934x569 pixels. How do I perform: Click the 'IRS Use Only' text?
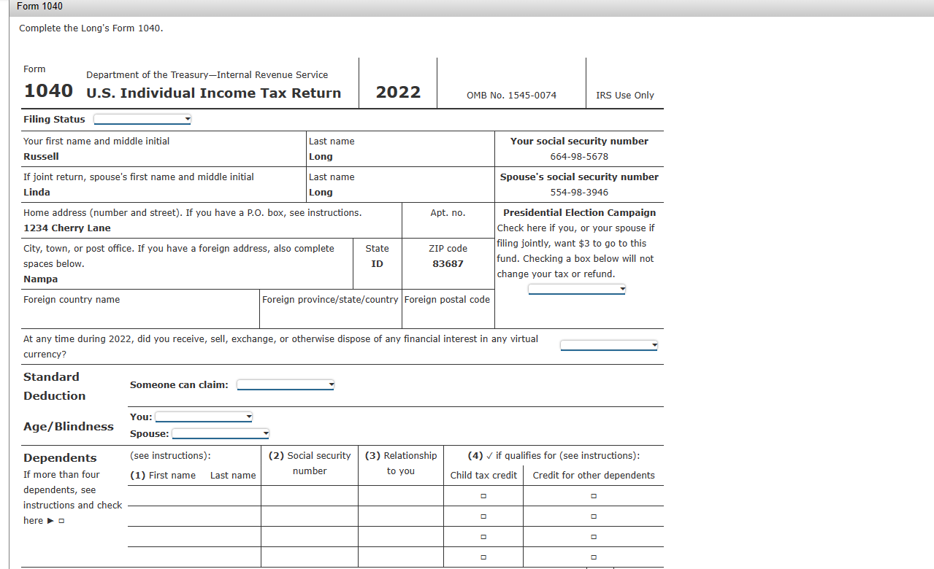click(x=625, y=96)
